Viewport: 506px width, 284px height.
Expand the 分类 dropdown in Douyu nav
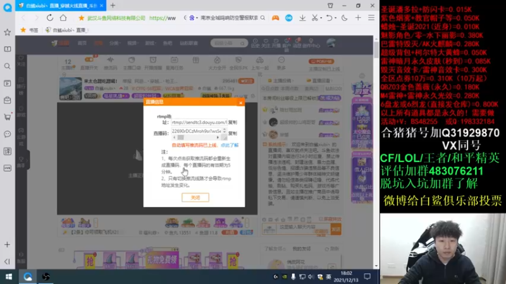(114, 43)
